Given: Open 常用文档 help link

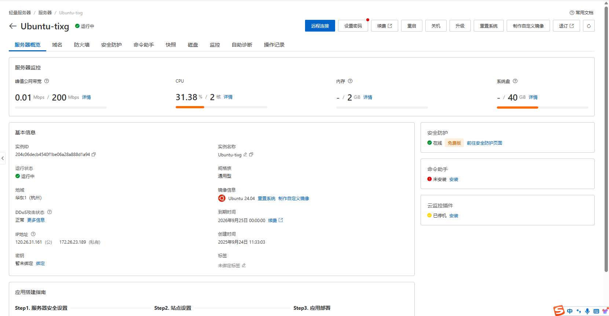Looking at the screenshot, I should tap(582, 12).
